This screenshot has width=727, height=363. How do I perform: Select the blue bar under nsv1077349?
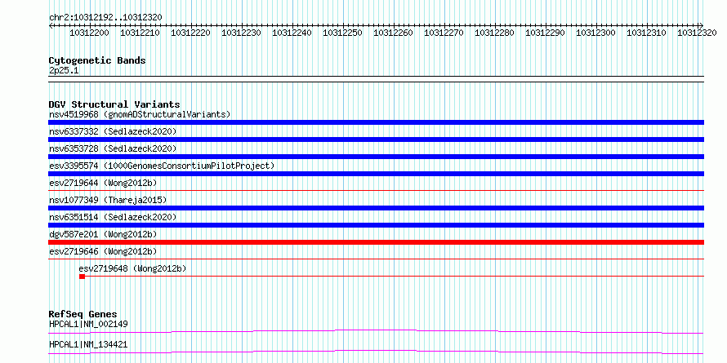coord(376,208)
